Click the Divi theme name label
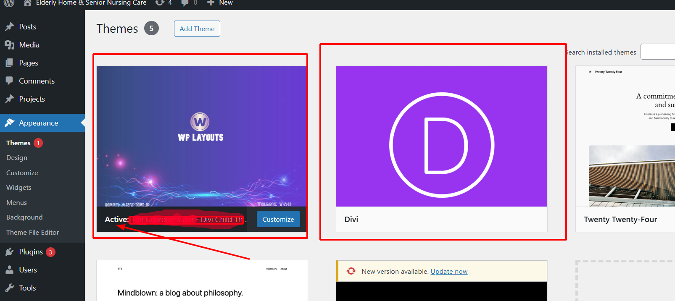Image resolution: width=675 pixels, height=301 pixels. (x=351, y=220)
